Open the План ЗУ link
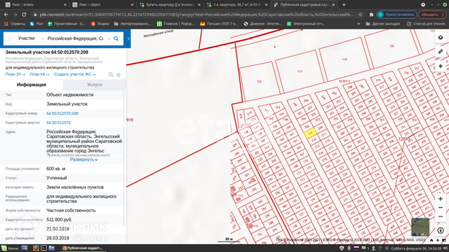Image resolution: width=449 pixels, height=252 pixels. pyautogui.click(x=15, y=74)
